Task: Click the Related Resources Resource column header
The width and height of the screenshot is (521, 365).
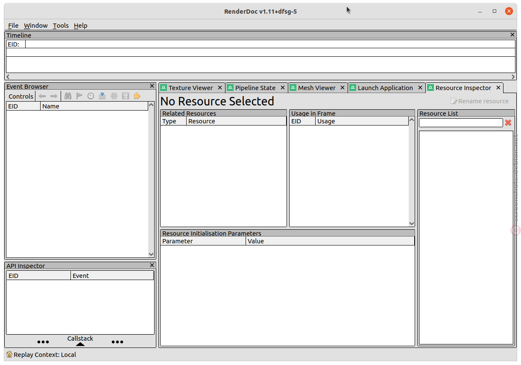Action: (237, 121)
